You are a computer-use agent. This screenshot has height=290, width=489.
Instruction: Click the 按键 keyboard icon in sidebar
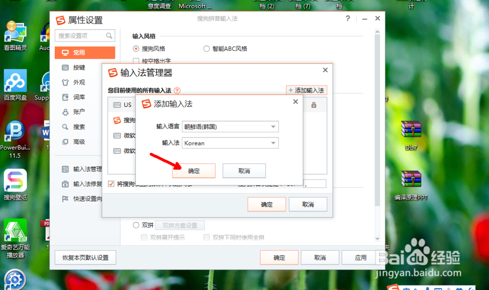click(65, 67)
